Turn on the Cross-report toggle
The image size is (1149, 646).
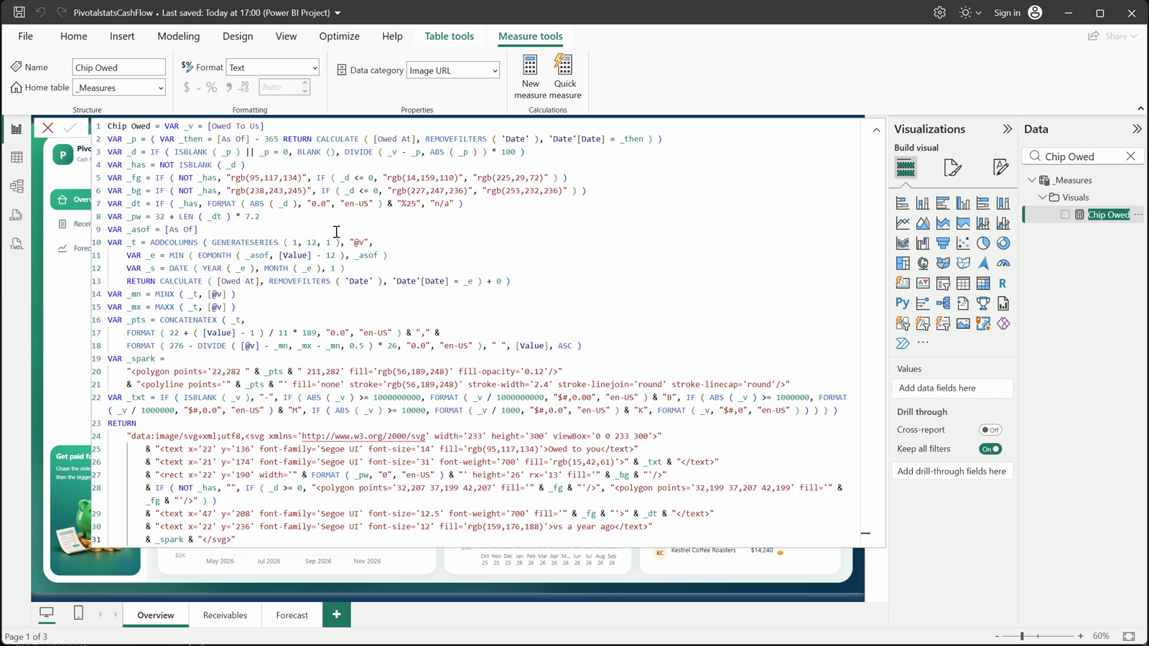tap(990, 430)
